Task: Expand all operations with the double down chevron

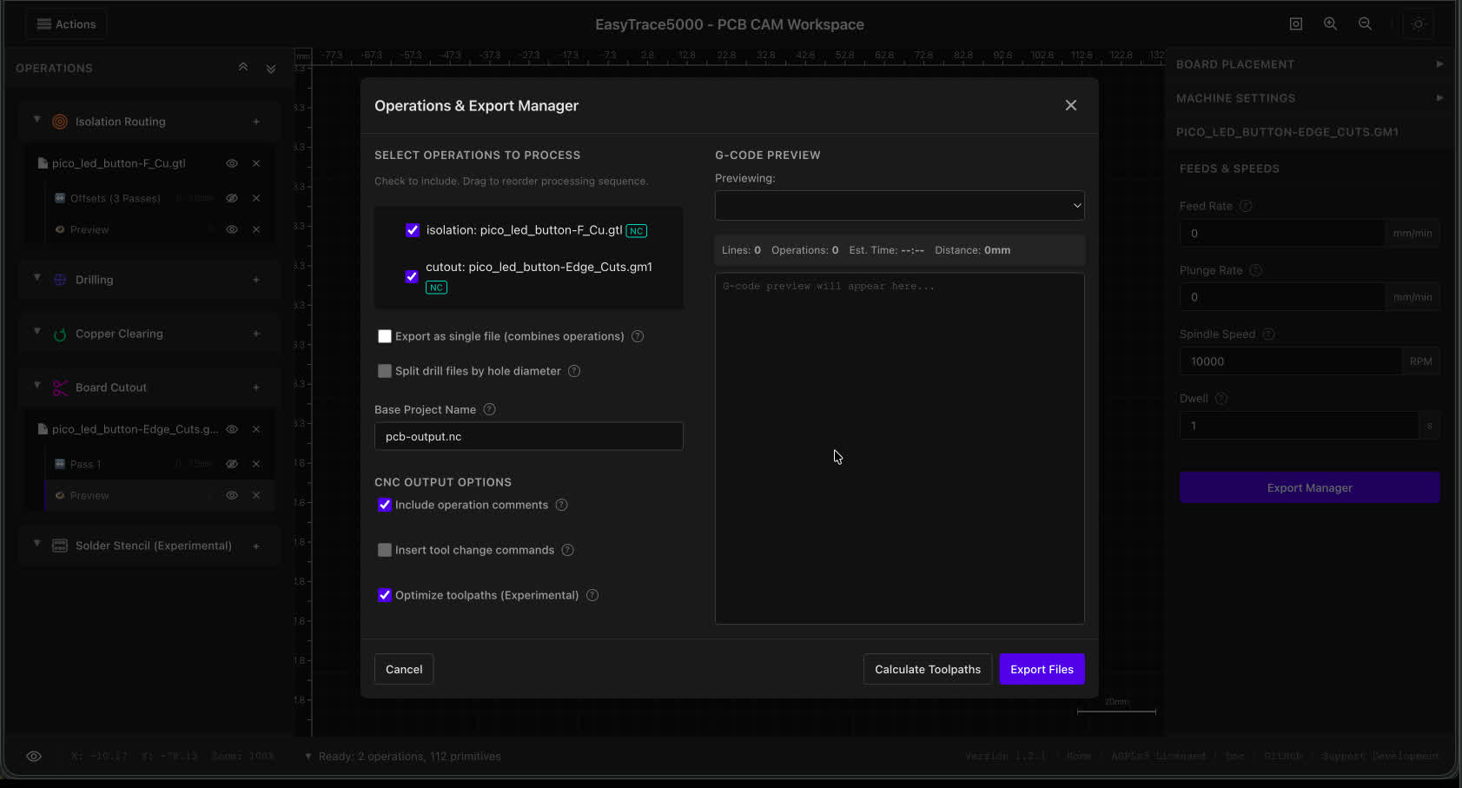Action: [271, 69]
